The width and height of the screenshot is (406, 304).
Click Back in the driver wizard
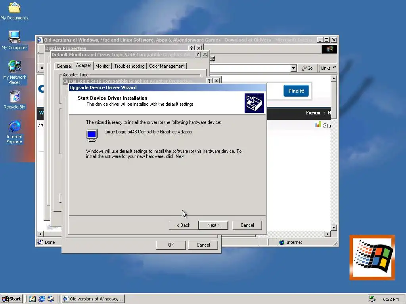pyautogui.click(x=184, y=225)
